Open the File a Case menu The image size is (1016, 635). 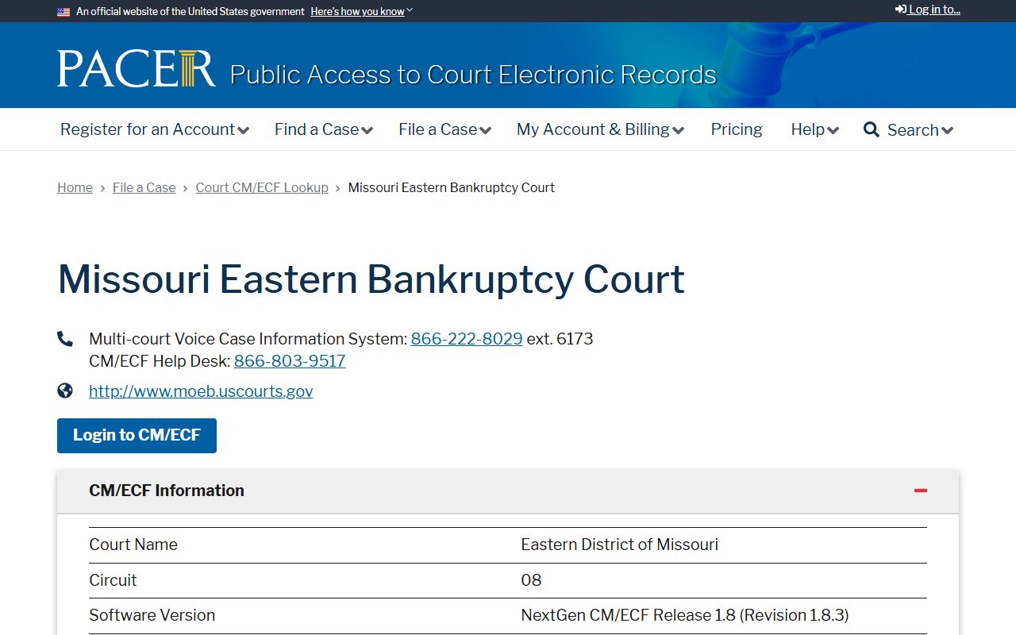pos(444,129)
